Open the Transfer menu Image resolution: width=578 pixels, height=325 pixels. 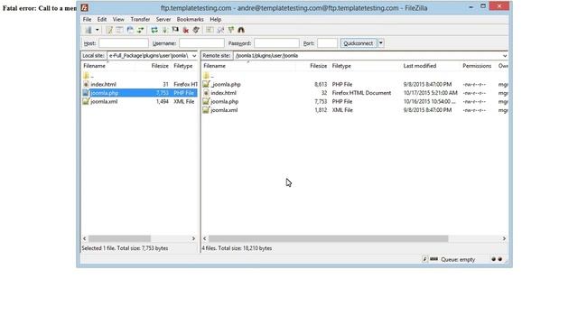click(140, 20)
